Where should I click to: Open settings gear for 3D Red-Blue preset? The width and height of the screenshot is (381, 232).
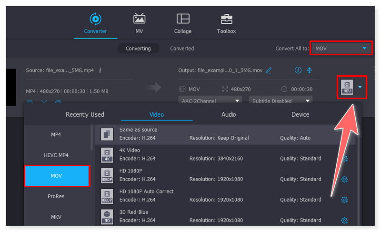[344, 221]
